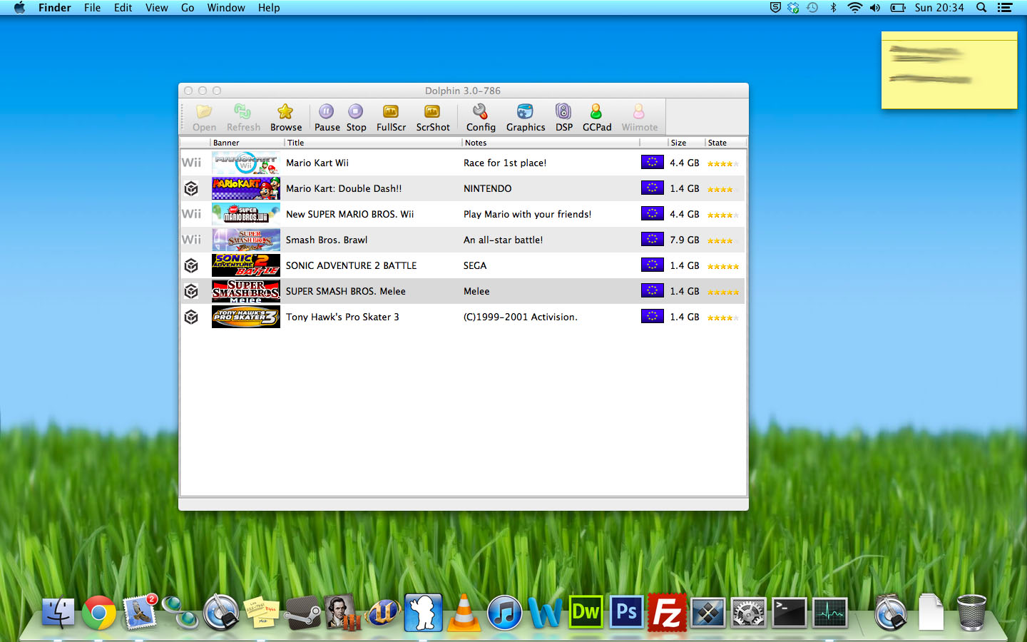Image resolution: width=1027 pixels, height=642 pixels.
Task: Pause the emulation
Action: [x=327, y=118]
